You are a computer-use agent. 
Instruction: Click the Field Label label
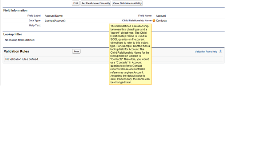34,16
